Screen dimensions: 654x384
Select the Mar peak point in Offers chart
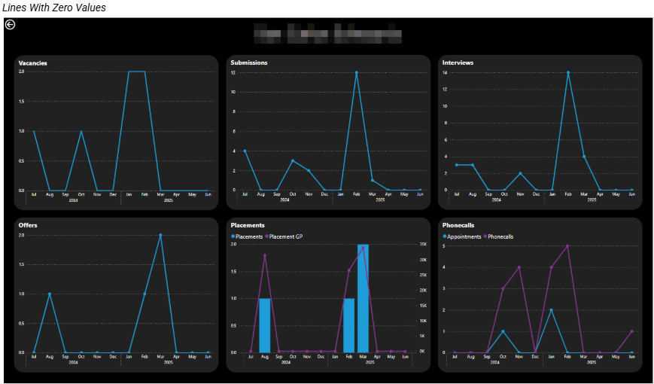[160, 235]
